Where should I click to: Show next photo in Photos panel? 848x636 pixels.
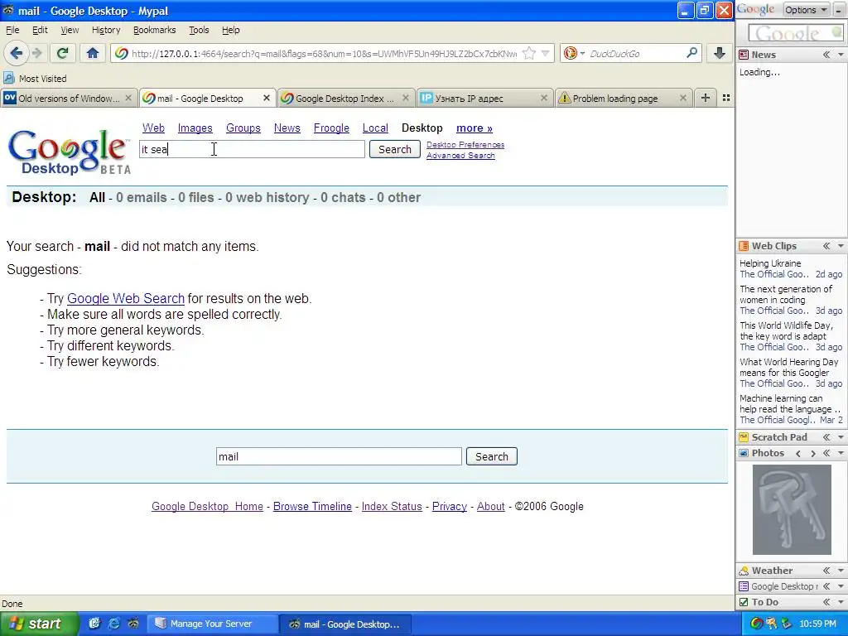813,453
